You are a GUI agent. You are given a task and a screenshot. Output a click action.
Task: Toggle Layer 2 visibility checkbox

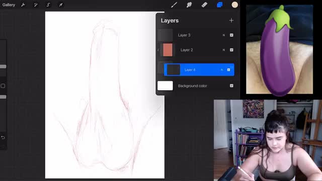pos(231,50)
